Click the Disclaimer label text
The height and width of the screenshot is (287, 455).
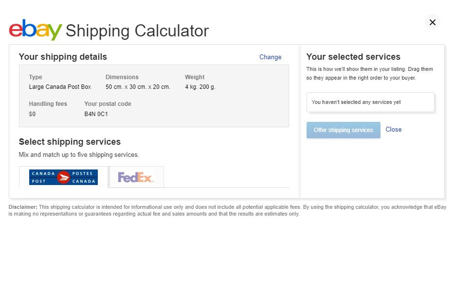pos(23,207)
